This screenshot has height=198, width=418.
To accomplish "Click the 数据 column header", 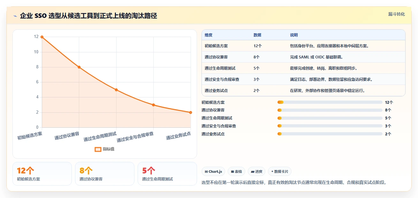I will (x=257, y=35).
